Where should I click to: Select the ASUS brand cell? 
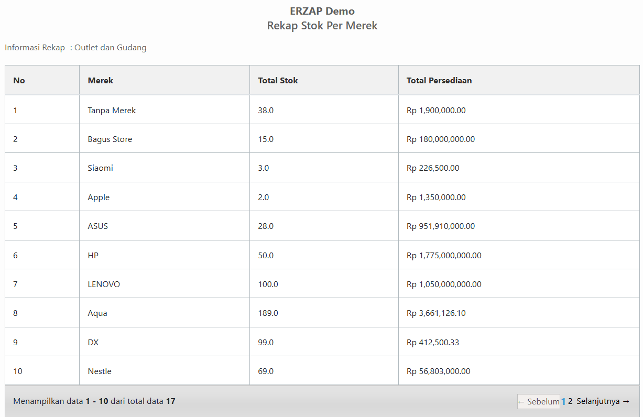click(97, 226)
